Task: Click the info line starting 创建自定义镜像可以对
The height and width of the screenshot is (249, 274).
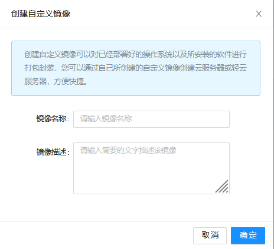Action: 135,54
